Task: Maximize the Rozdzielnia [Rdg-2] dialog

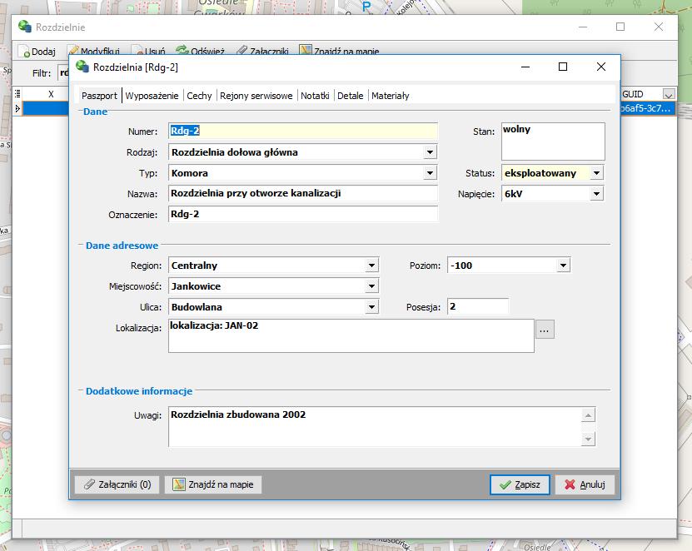Action: (563, 67)
